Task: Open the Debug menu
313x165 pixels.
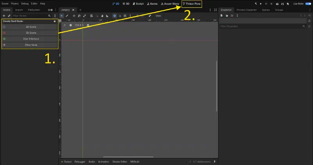Action: coord(25,4)
